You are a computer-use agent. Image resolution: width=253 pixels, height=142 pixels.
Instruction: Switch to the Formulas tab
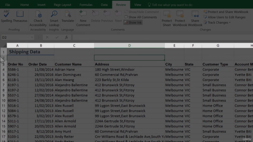[x=86, y=5]
